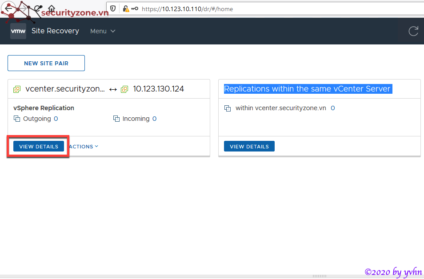Click the vmw logo icon

(x=18, y=31)
